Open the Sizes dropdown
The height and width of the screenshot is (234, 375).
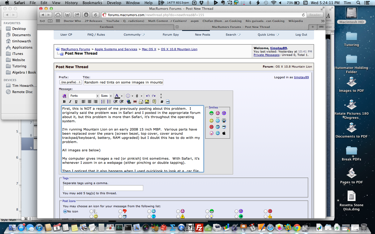click(x=106, y=96)
